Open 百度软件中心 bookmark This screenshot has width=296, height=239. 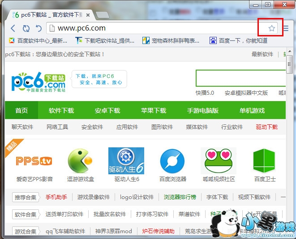[x=38, y=40]
